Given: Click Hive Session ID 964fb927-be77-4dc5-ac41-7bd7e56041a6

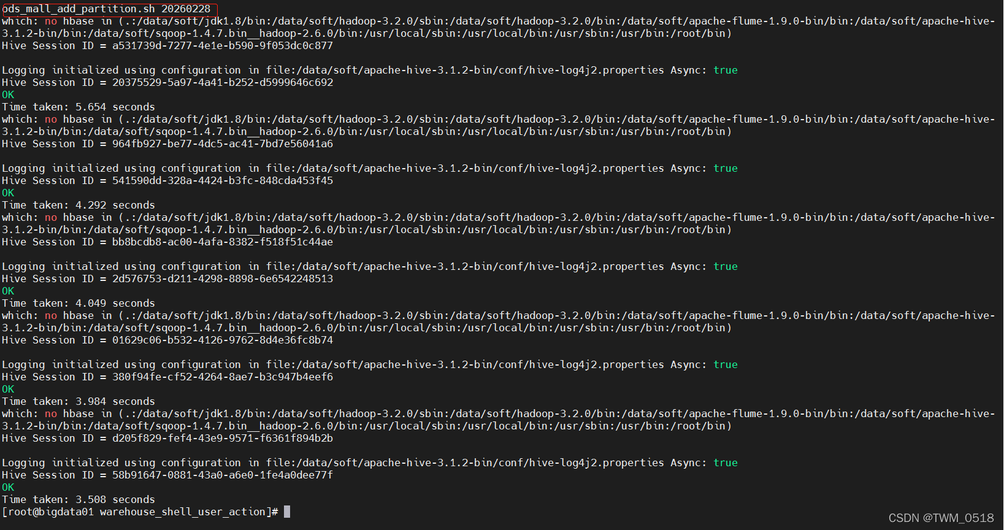Looking at the screenshot, I should (x=167, y=144).
